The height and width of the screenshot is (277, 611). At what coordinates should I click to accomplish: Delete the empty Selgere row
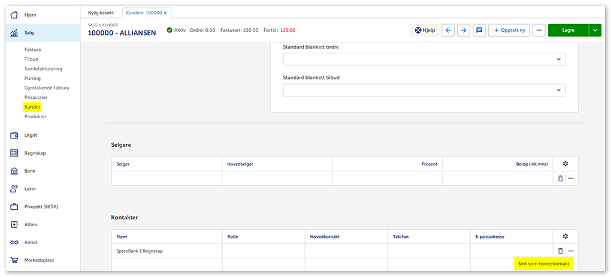point(560,178)
